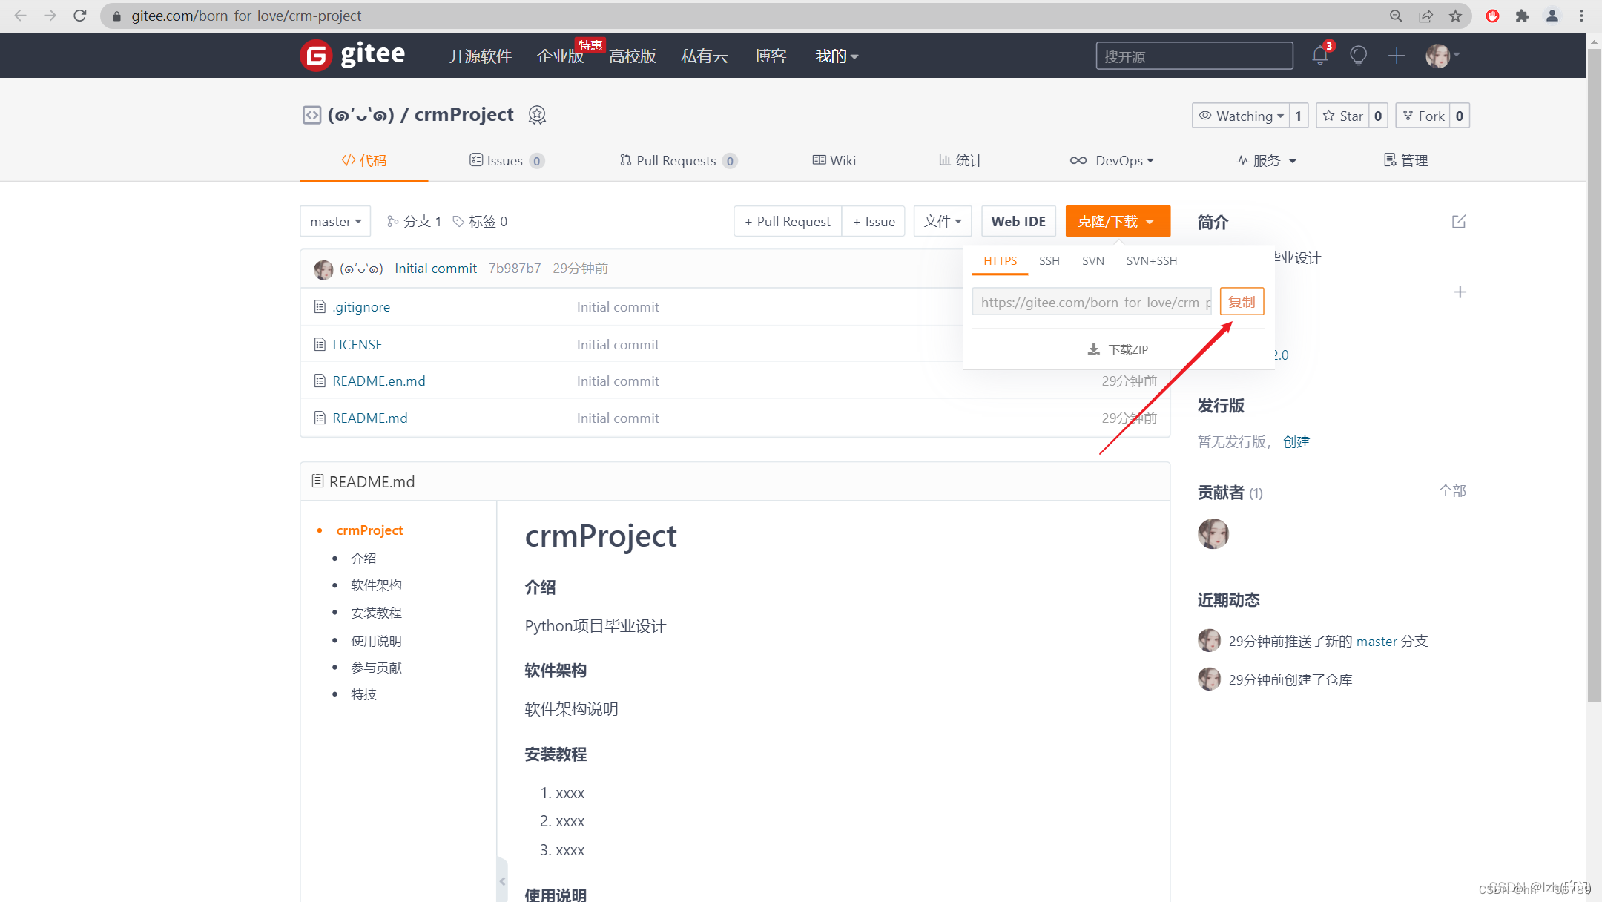Click the notification bell icon
Image resolution: width=1602 pixels, height=902 pixels.
[x=1319, y=56]
